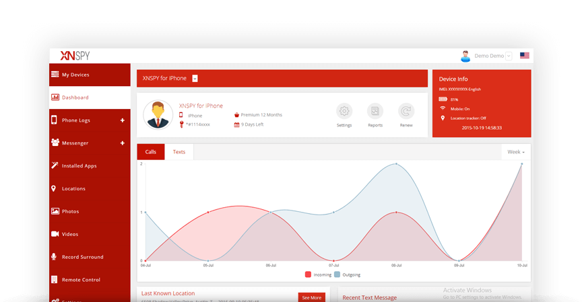Viewport: 582px width, 302px height.
Task: Click the 08-Jul outgoing peak data point
Action: [396, 164]
